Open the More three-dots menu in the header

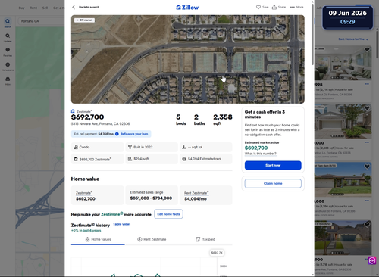(x=296, y=7)
